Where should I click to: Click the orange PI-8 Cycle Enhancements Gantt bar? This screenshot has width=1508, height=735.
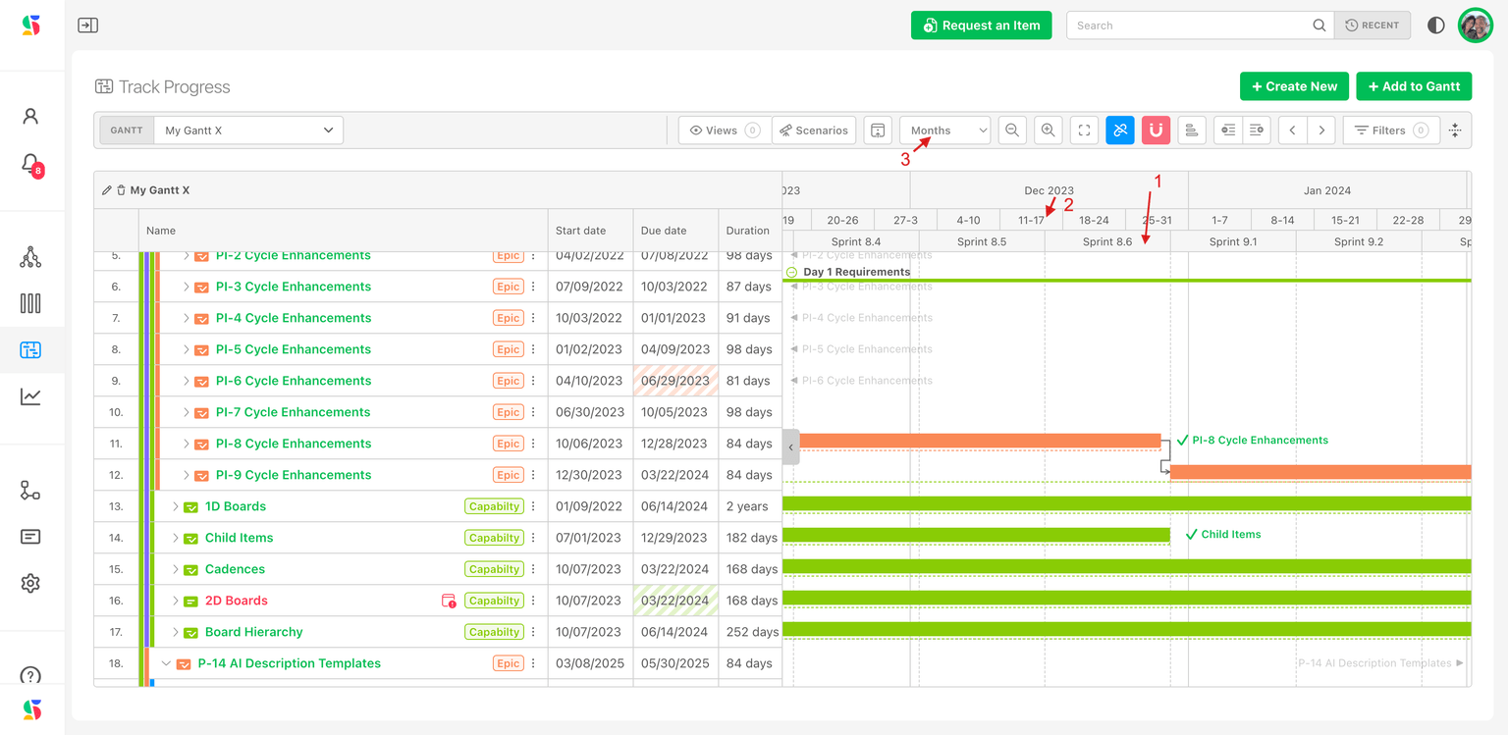(x=980, y=442)
